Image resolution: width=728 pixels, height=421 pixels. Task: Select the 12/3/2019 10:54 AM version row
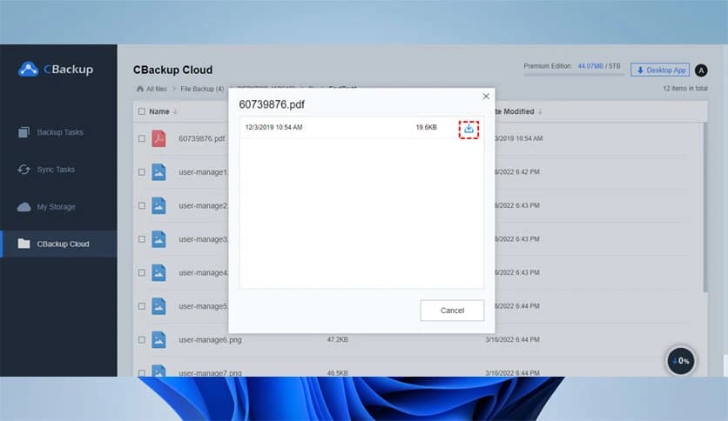click(x=361, y=128)
